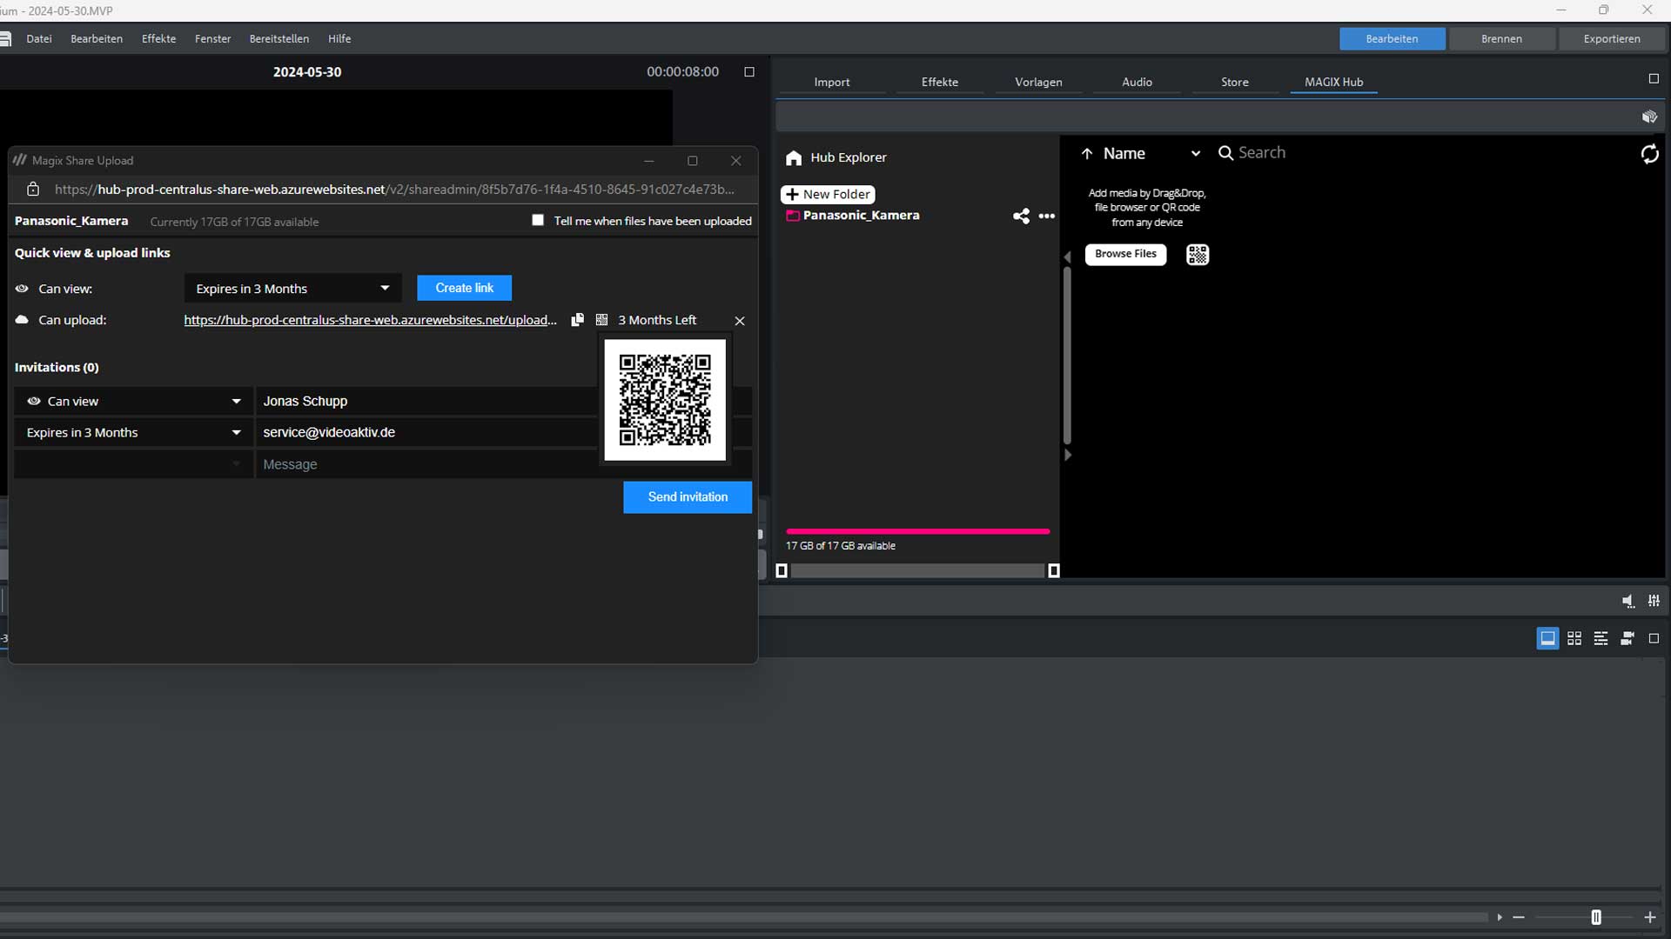
Task: Refresh the Hub Explorer file list
Action: click(1649, 154)
